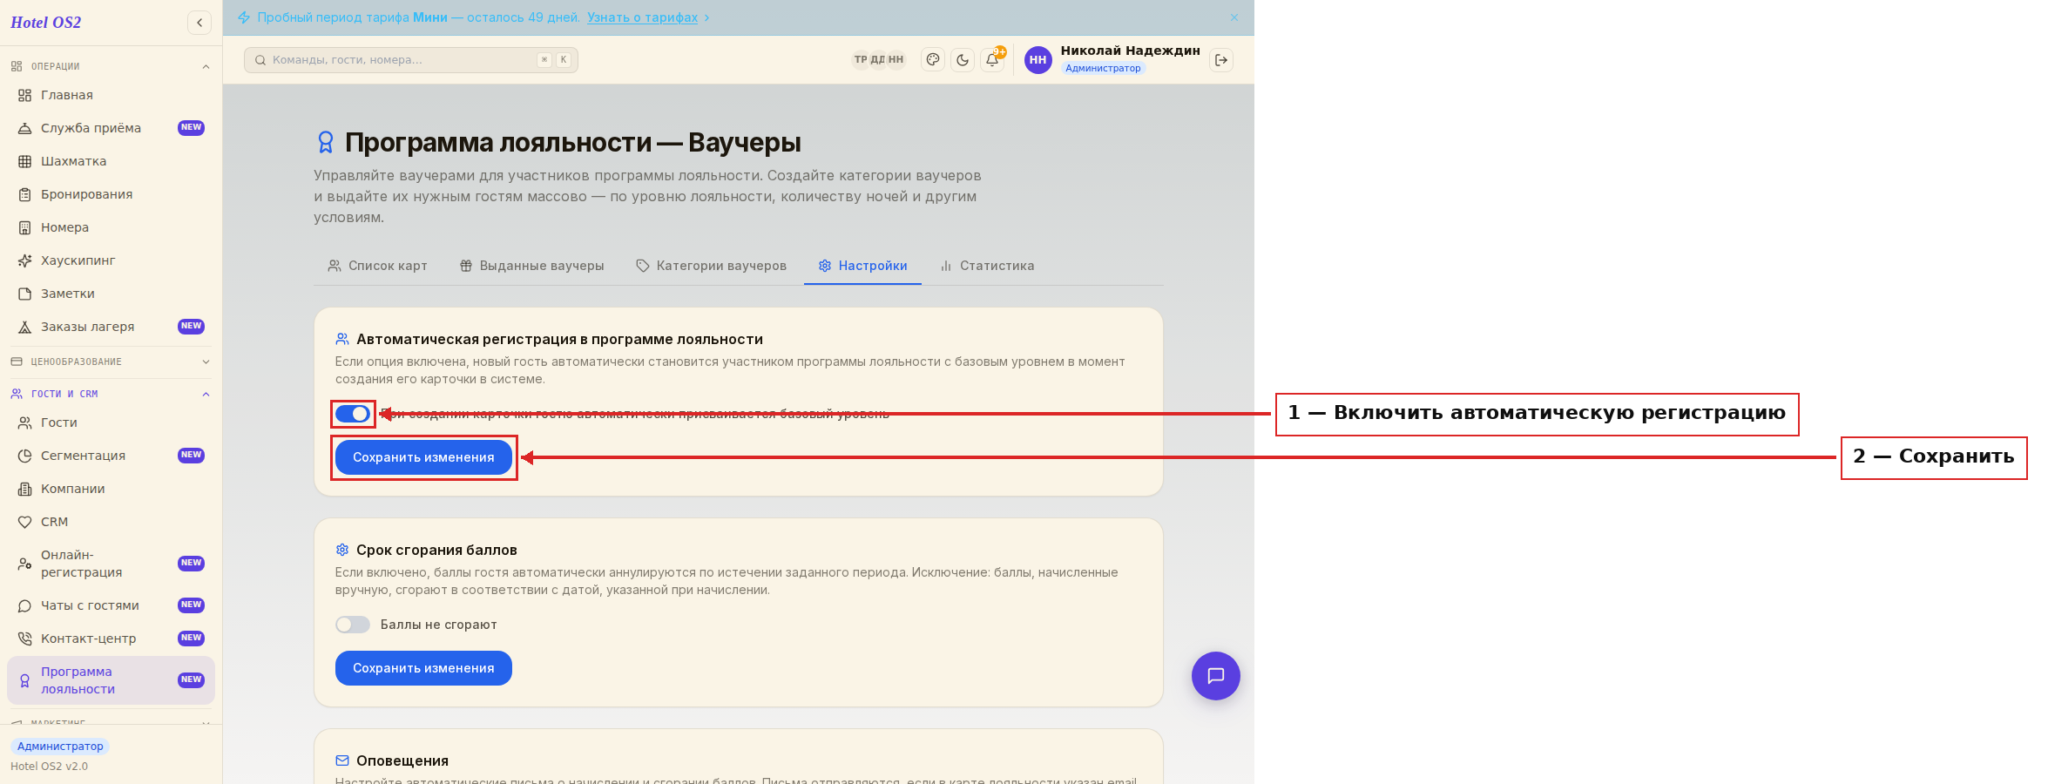Open the Статистика tab

pyautogui.click(x=987, y=266)
